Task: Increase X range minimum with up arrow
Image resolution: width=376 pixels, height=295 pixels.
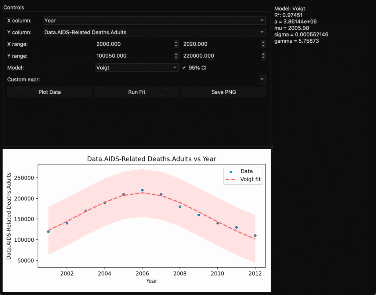Action: tap(176, 42)
